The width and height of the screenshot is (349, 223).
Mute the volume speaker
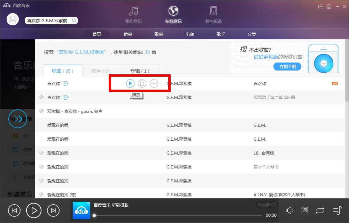point(289,210)
